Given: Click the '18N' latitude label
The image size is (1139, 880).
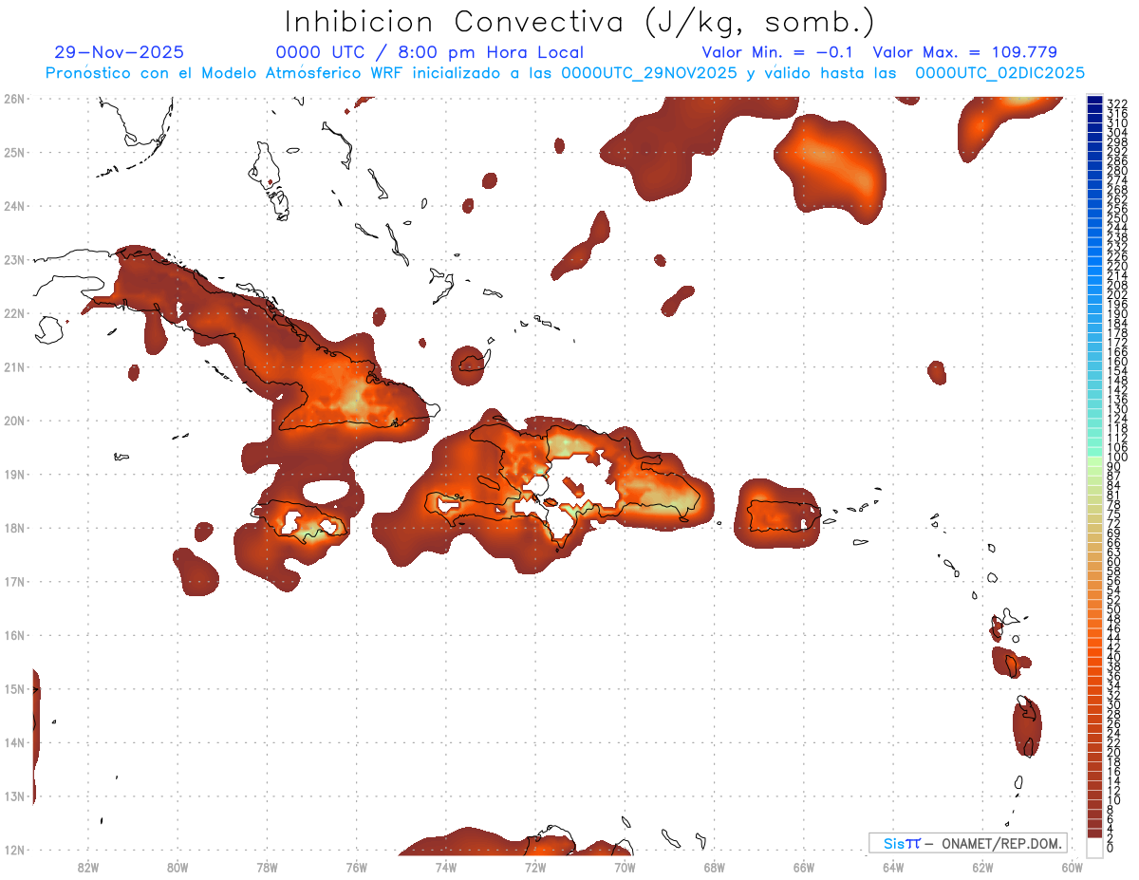Looking at the screenshot, I should coord(14,528).
